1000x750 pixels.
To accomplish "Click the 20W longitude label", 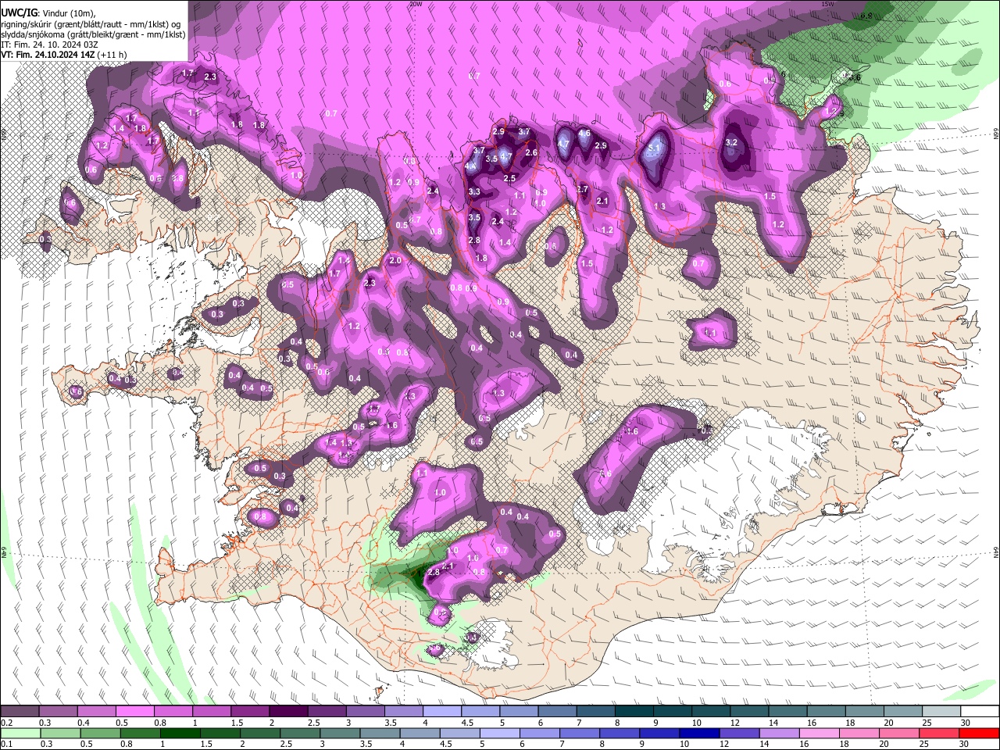I will pos(416,4).
